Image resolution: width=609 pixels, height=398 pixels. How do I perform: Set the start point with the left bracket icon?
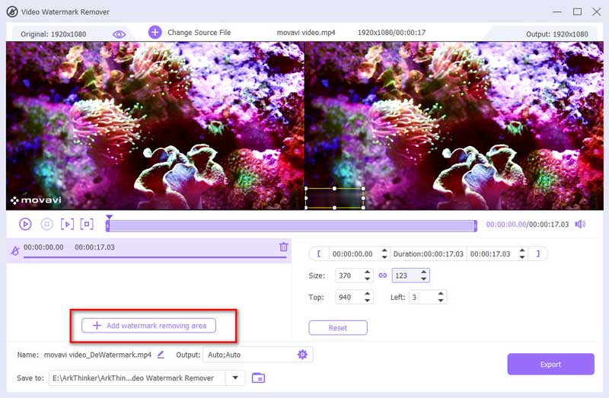pyautogui.click(x=319, y=253)
